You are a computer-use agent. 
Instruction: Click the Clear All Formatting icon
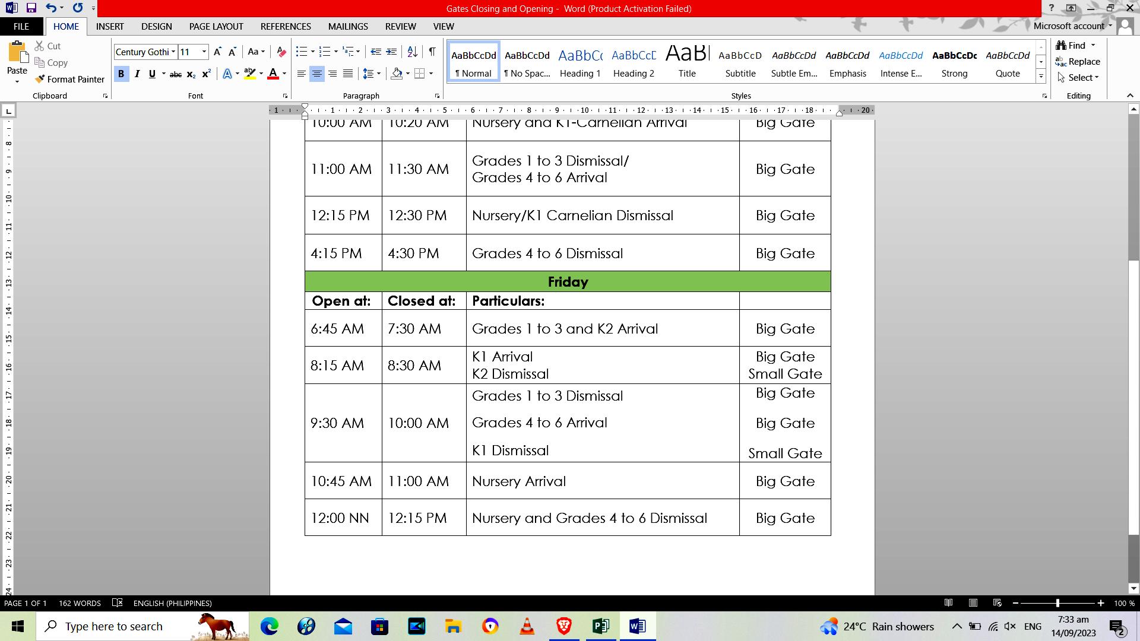tap(281, 52)
